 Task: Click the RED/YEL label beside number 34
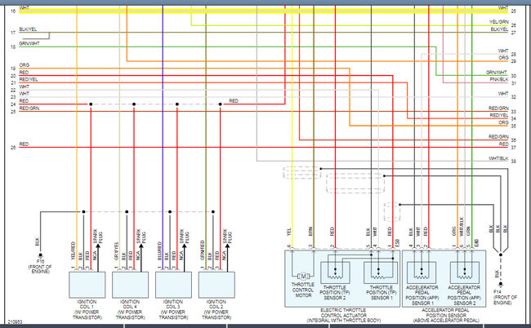[499, 115]
